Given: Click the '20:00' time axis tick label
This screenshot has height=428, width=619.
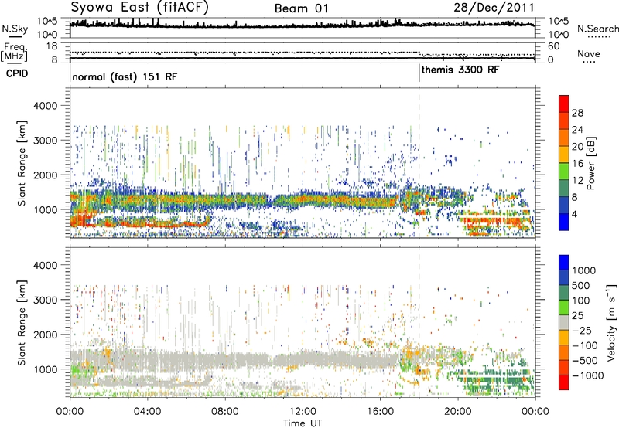Looking at the screenshot, I should coord(457,412).
